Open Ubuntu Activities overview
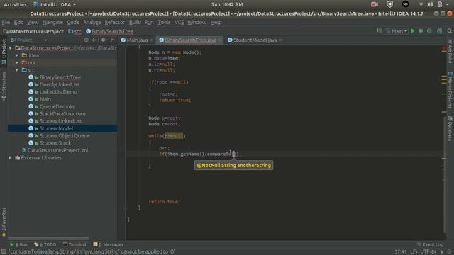This screenshot has height=255, width=454. click(x=15, y=4)
